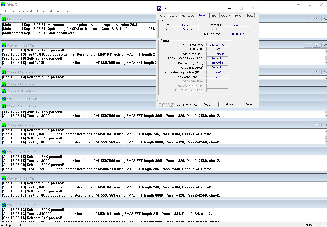The height and width of the screenshot is (227, 327).
Task: Click the Worker #2 window icon
Action: pos(4,72)
